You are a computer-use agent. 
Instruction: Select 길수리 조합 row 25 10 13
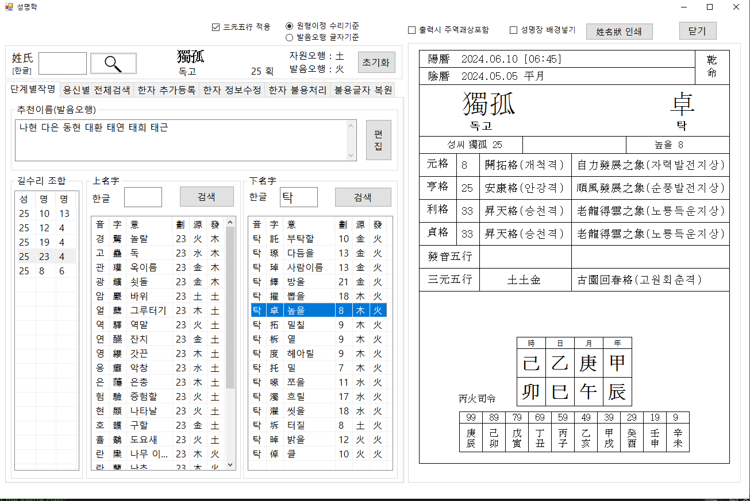(46, 213)
